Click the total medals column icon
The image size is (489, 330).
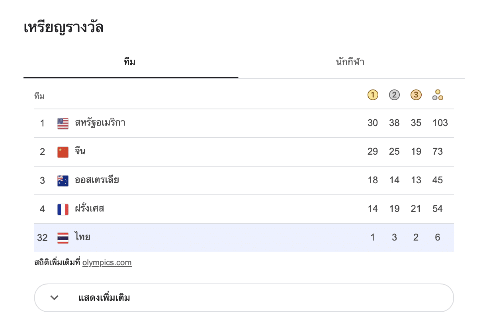pyautogui.click(x=438, y=95)
